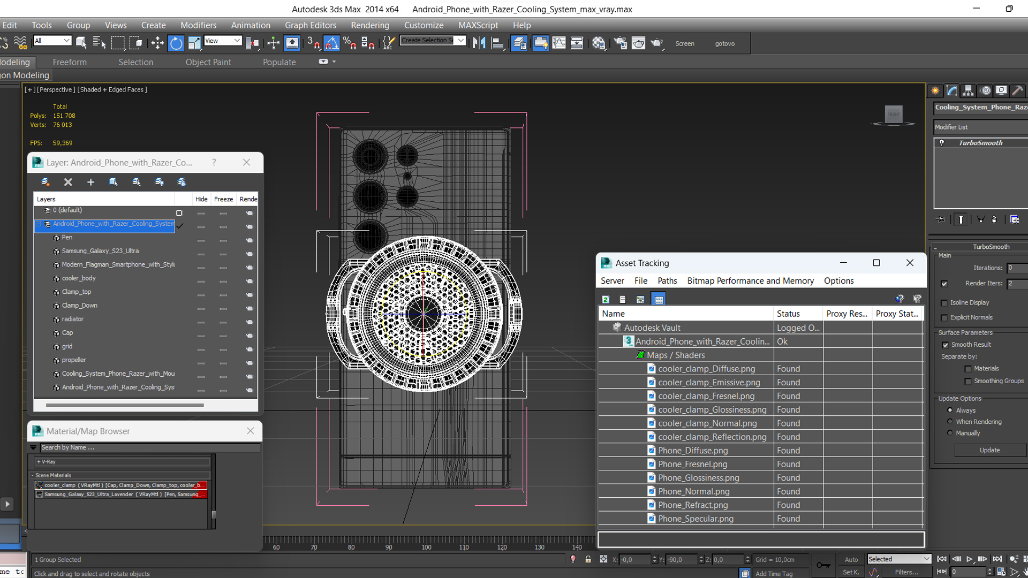Click the Render Production teapot icon

[657, 43]
